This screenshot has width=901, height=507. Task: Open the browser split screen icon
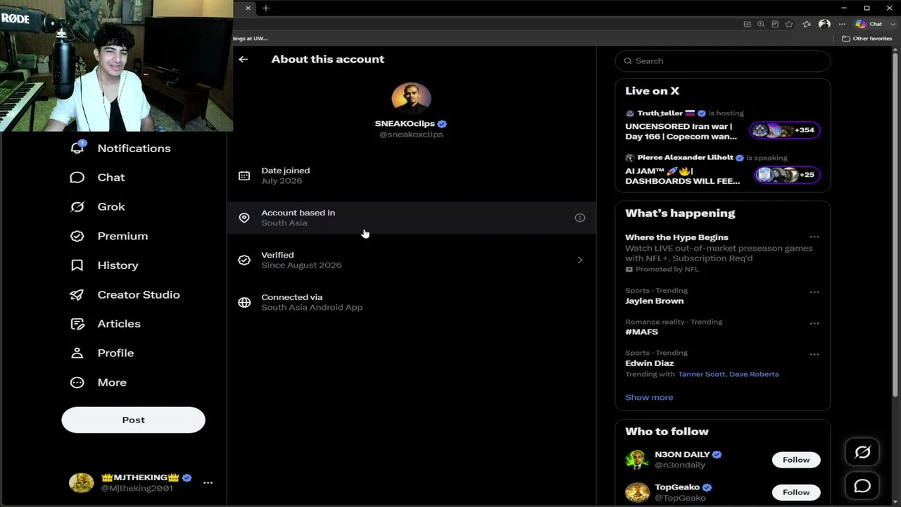[x=747, y=24]
